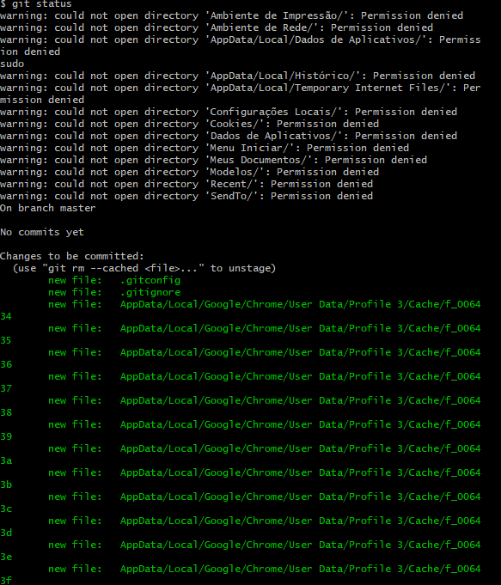
Task: Select the 'Ambiente de Impressão/' warning line
Action: [231, 15]
